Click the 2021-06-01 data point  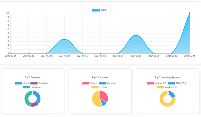pyautogui.click(x=11, y=53)
